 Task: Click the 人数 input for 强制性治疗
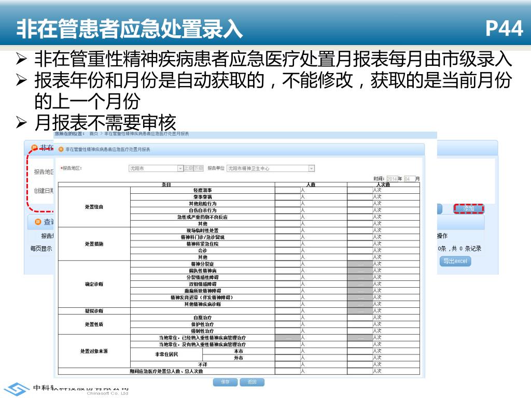[x=288, y=331]
